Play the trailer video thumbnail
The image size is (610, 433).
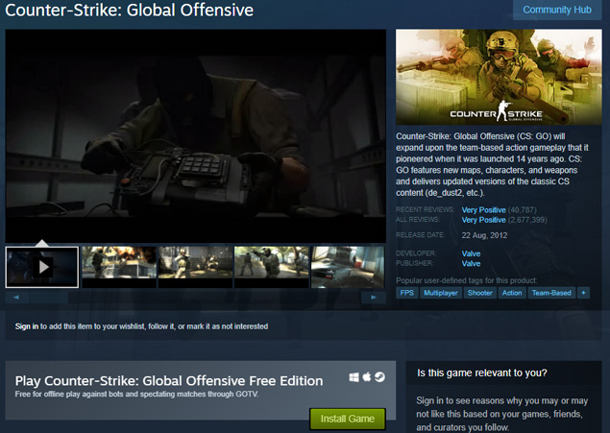42,267
